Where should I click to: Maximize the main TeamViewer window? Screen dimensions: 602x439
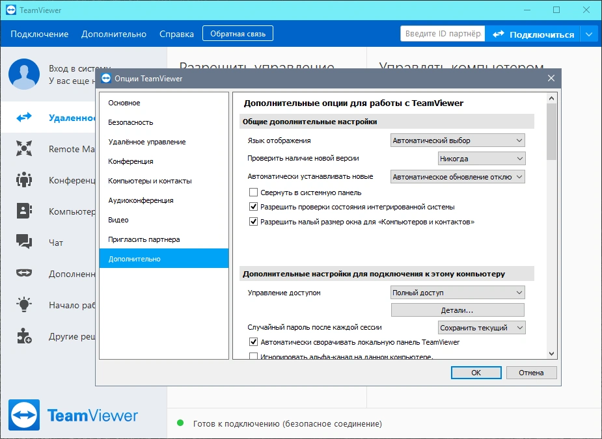556,10
